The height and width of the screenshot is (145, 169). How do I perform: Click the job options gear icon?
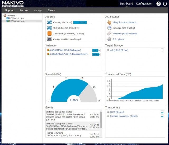coord(109,39)
